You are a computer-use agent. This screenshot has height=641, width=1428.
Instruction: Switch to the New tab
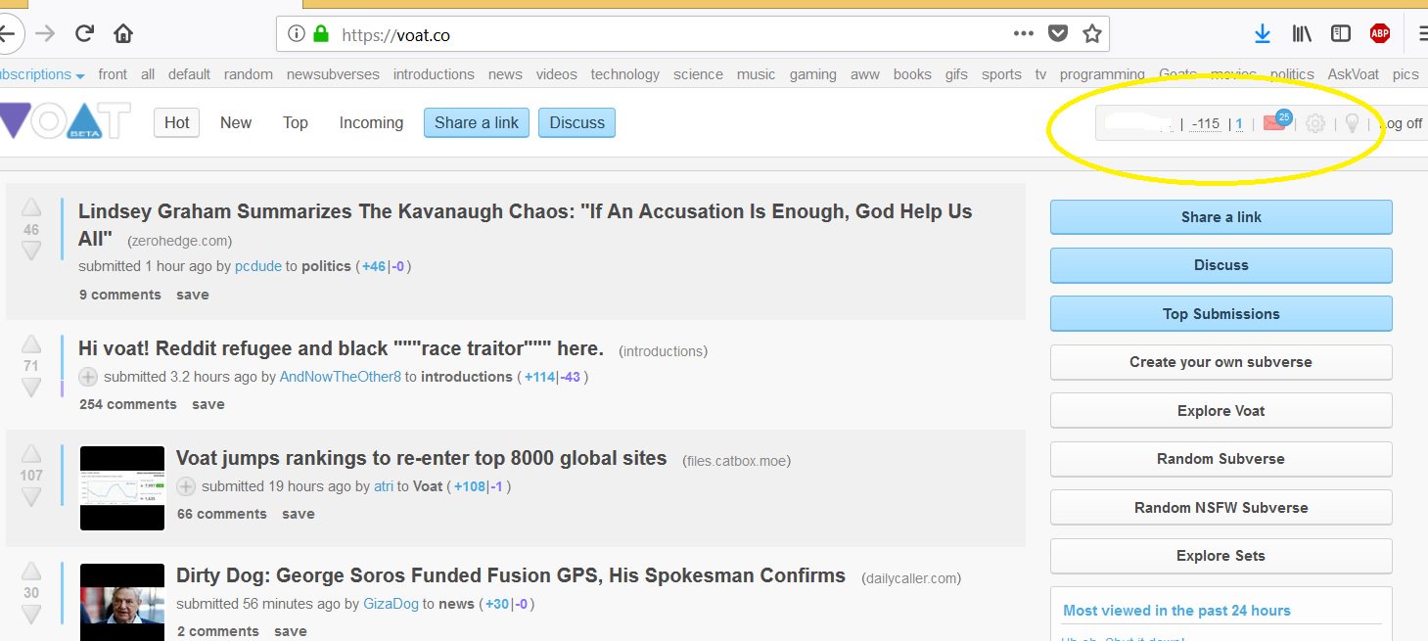[236, 122]
